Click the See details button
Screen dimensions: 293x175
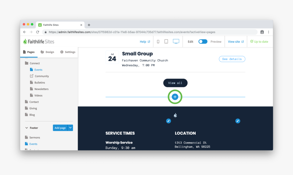click(x=232, y=59)
